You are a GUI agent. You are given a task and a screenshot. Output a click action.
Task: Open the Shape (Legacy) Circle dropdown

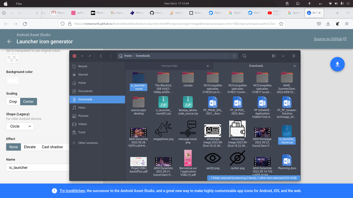(x=20, y=126)
